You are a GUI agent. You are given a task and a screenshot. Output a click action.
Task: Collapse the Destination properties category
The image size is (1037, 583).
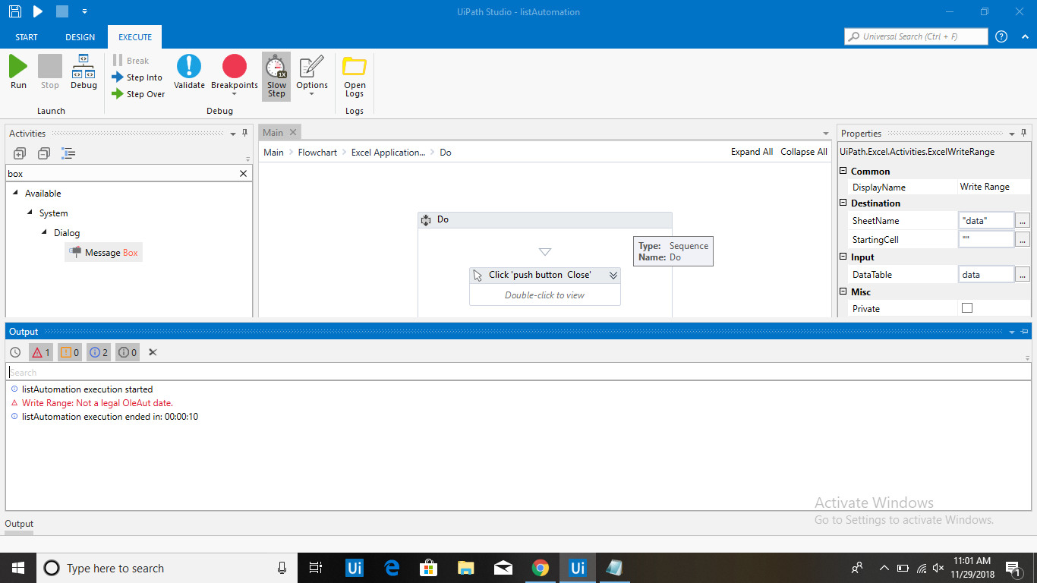[843, 203]
